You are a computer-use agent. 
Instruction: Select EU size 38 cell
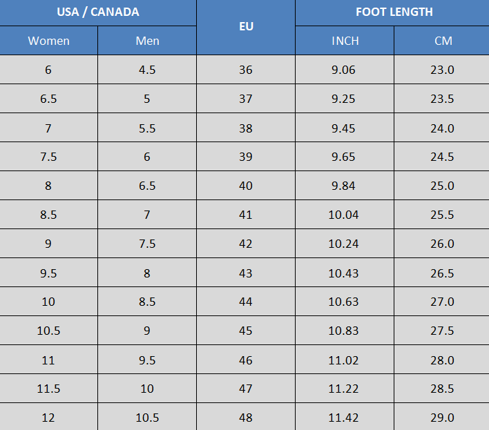pyautogui.click(x=246, y=128)
